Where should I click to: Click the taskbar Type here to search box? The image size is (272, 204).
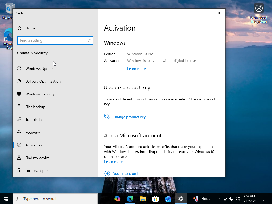(55, 199)
